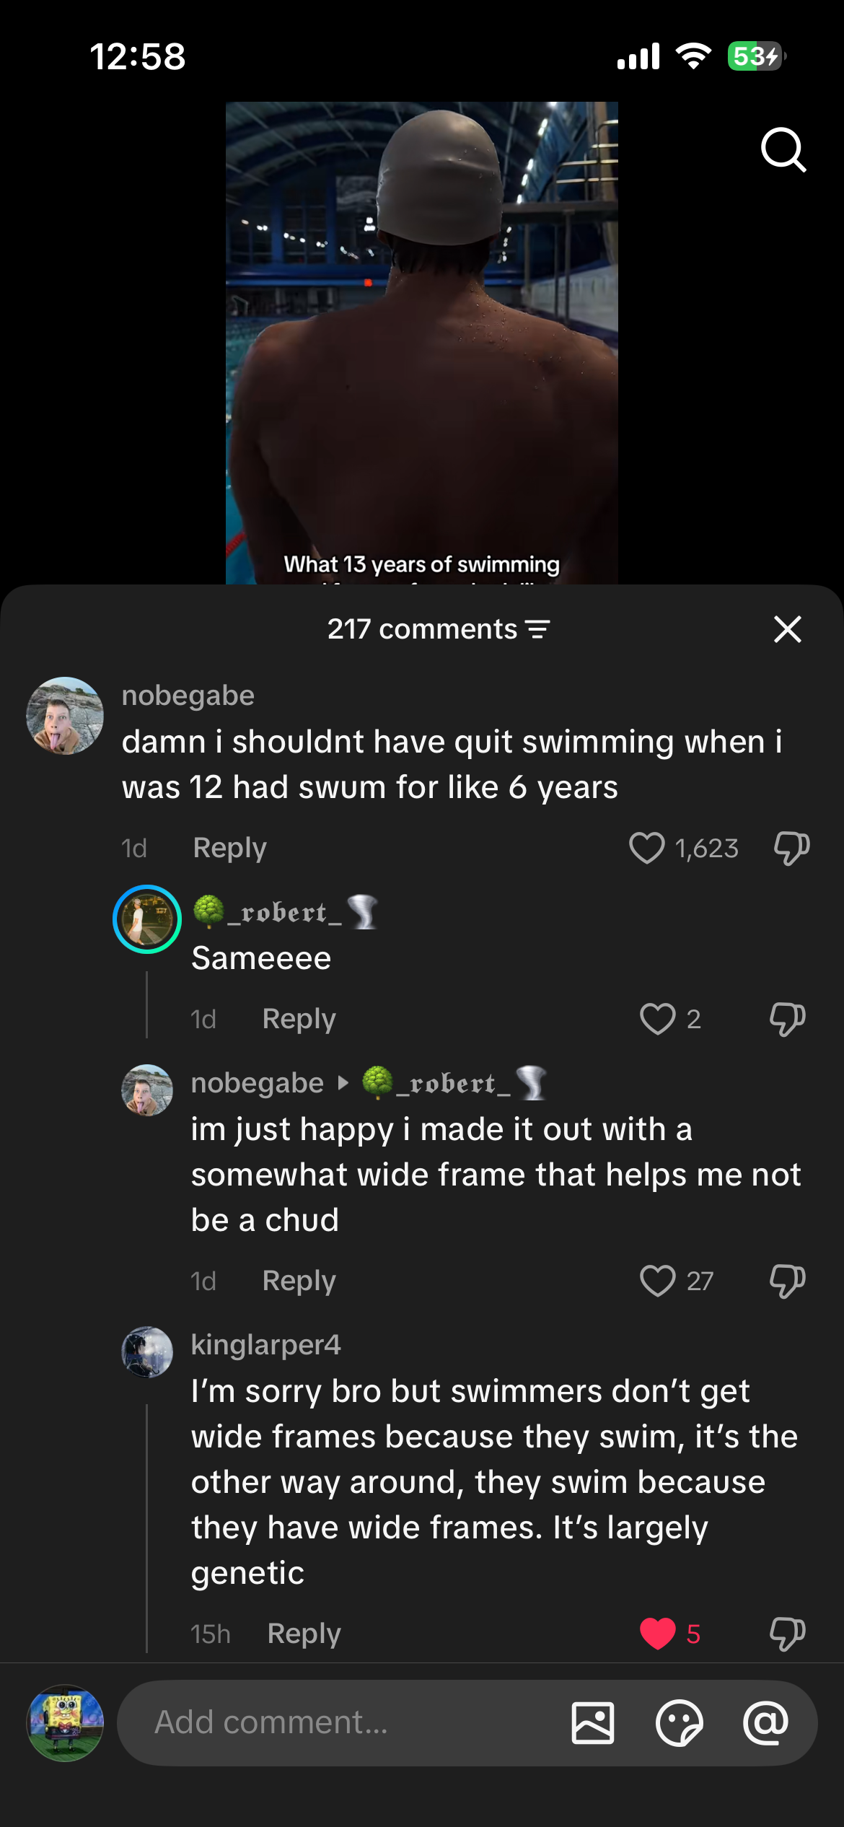Open nobegabe's profile picture
Image resolution: width=844 pixels, height=1827 pixels.
coord(65,716)
